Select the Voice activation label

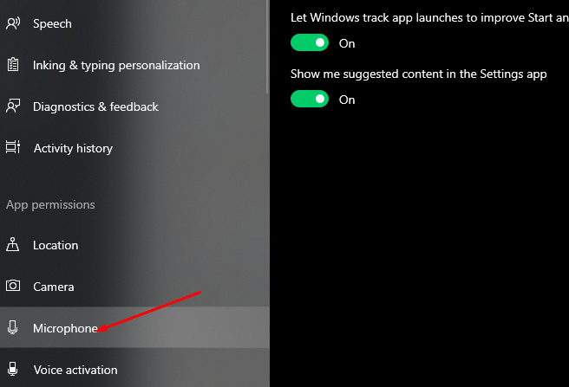[75, 370]
